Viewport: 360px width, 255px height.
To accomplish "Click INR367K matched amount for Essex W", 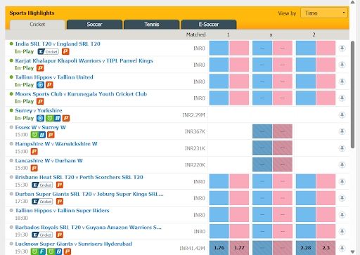I will [195, 131].
